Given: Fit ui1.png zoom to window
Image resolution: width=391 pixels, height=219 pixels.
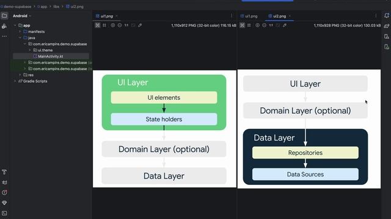Looking at the screenshot, I should point(133,26).
